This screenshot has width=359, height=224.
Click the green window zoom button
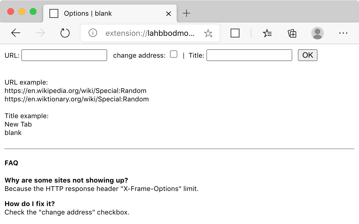point(33,12)
